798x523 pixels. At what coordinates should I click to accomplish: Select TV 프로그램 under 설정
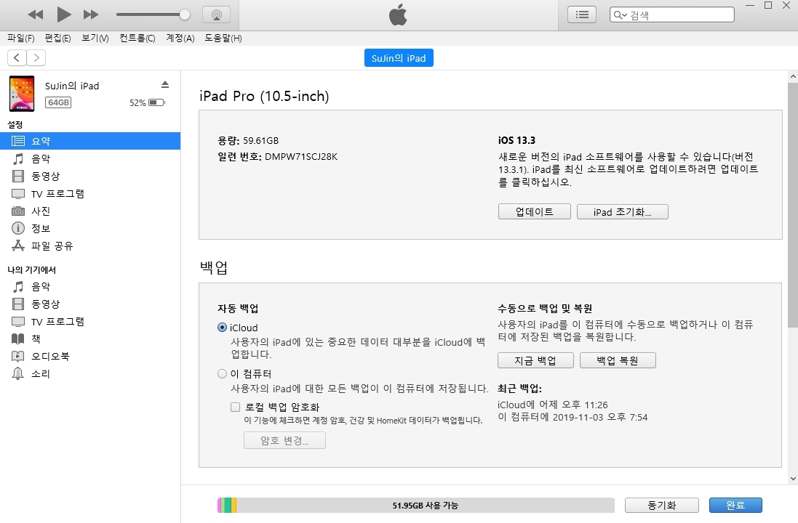coord(90,194)
